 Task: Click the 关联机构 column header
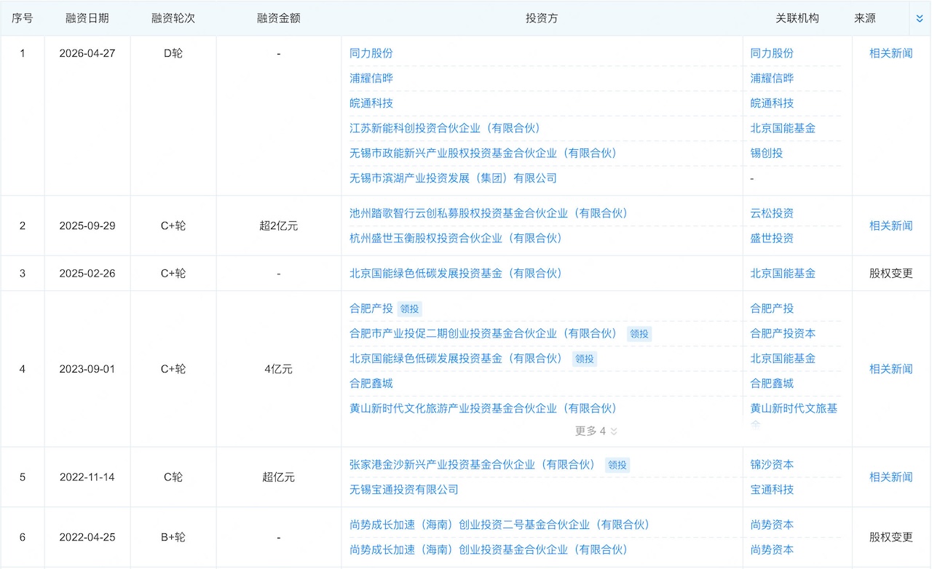[x=797, y=18]
